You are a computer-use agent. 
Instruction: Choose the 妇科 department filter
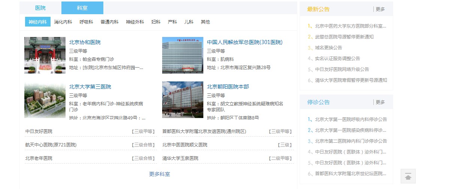point(156,22)
